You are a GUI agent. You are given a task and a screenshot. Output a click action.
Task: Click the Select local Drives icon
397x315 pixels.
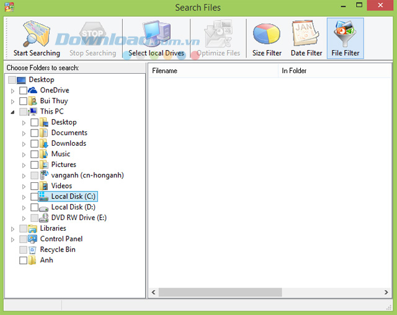156,33
